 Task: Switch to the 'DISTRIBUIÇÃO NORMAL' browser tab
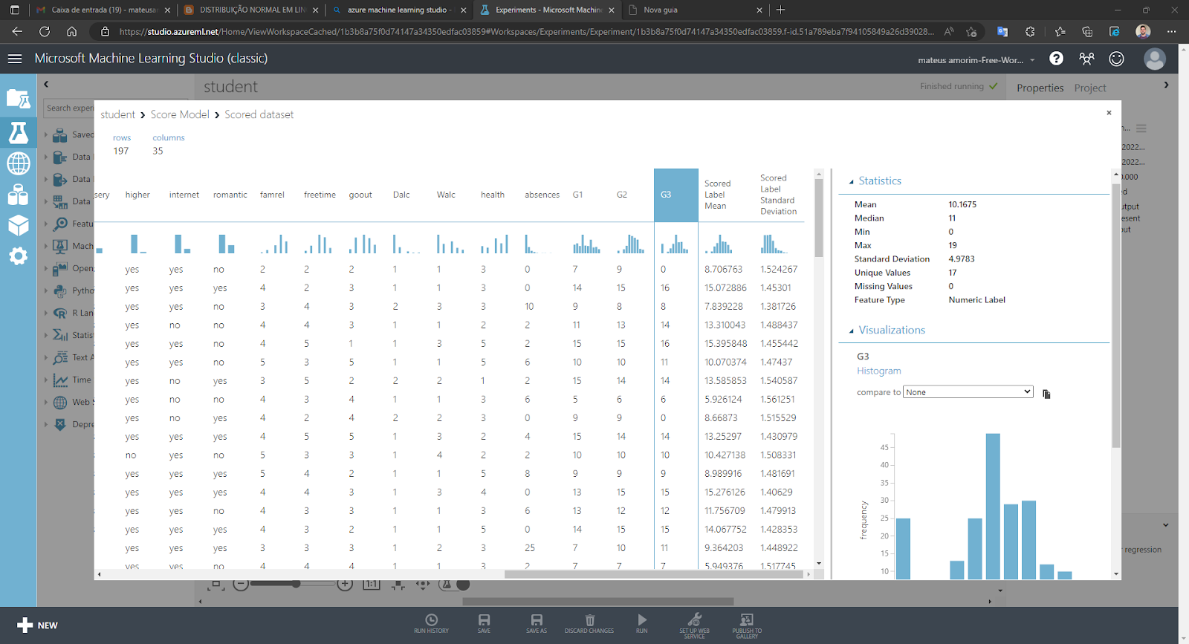tap(251, 10)
